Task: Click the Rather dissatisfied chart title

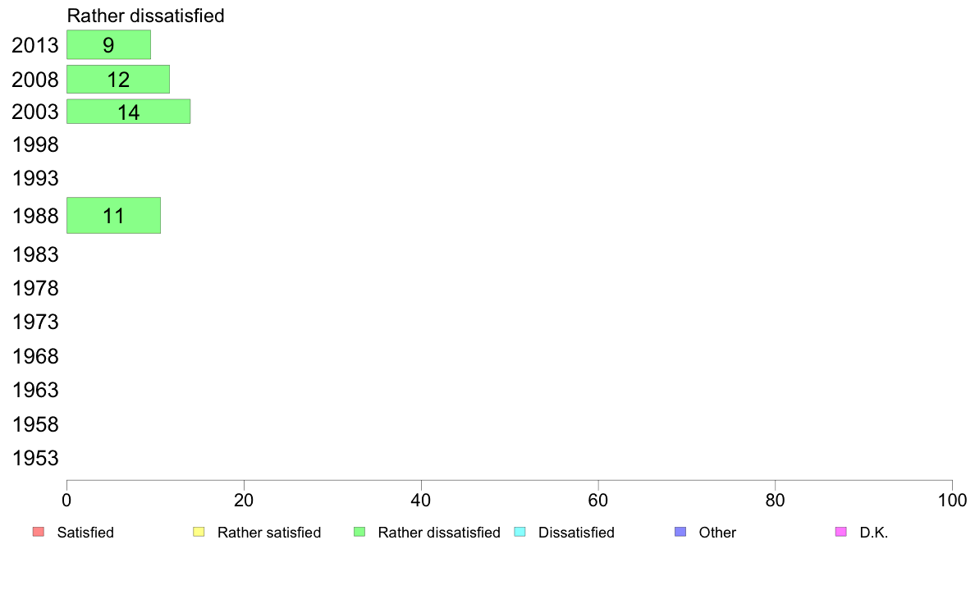Action: point(145,16)
